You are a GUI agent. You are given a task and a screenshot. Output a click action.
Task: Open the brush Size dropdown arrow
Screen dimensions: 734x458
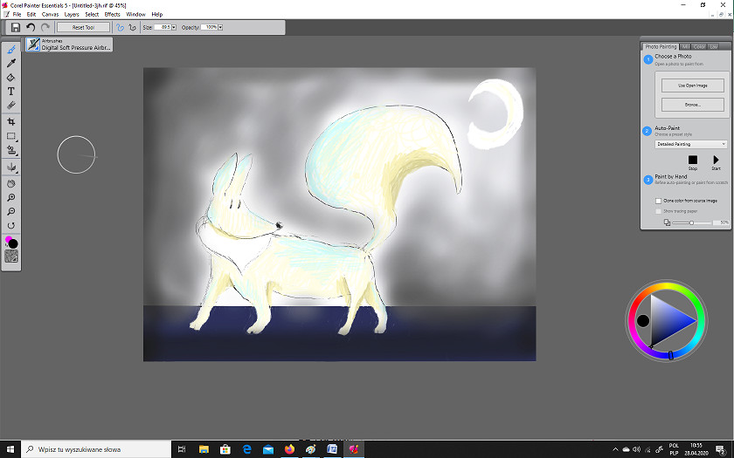pyautogui.click(x=173, y=28)
